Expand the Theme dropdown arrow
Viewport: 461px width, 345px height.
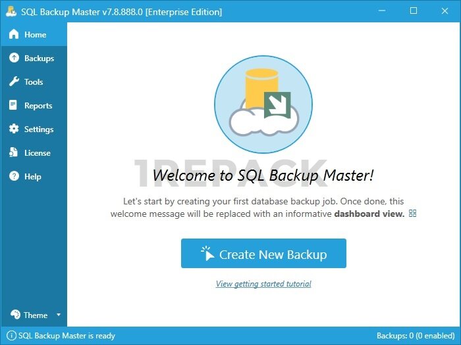[58, 315]
